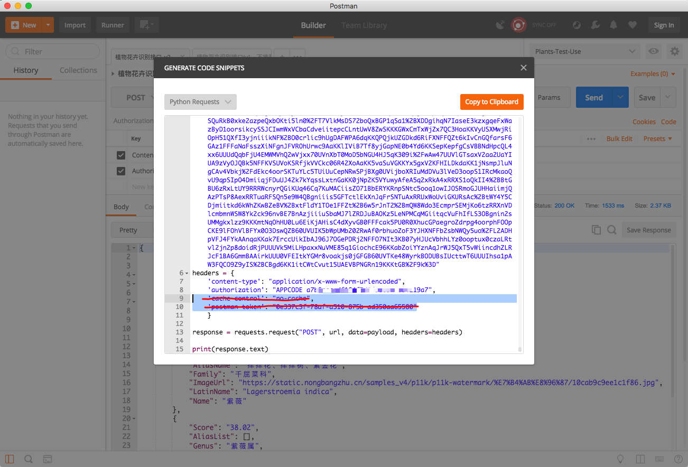The width and height of the screenshot is (688, 467).
Task: Open keyboard shortcuts icon
Action: pyautogui.click(x=659, y=459)
